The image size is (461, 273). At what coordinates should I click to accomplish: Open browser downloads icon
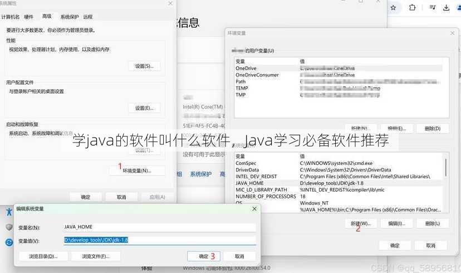447,8
